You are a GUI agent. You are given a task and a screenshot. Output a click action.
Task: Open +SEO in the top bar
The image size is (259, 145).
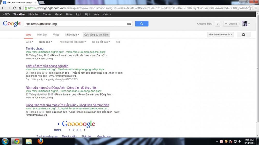[x=6, y=14]
